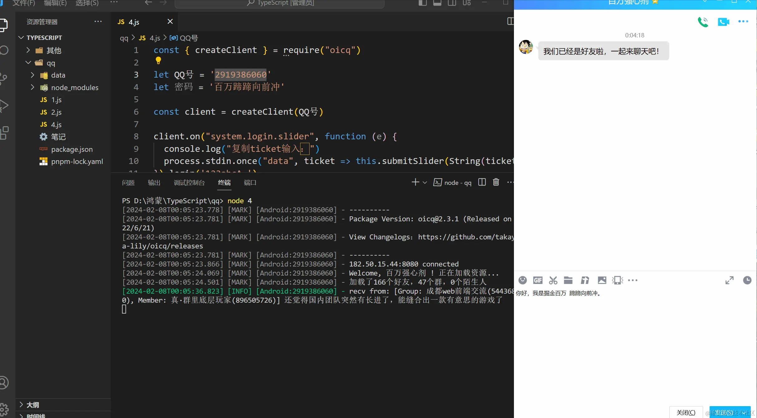Switch to the 输出 panel tab
The image size is (757, 418).
point(154,183)
